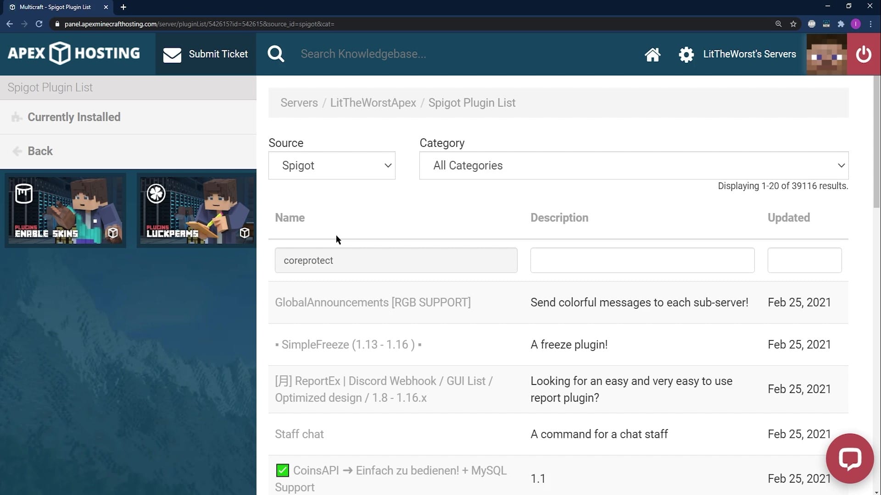This screenshot has width=881, height=495.
Task: Go to the home icon
Action: click(x=652, y=55)
